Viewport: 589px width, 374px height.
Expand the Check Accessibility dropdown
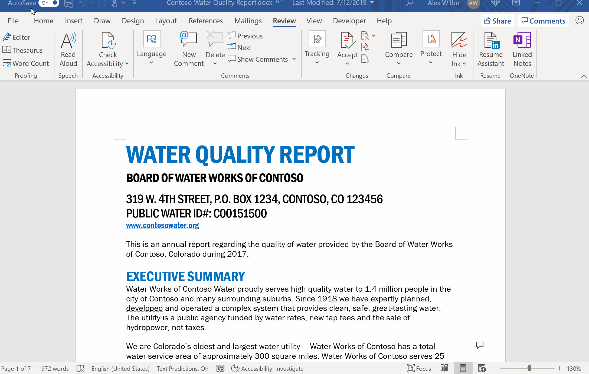click(127, 64)
